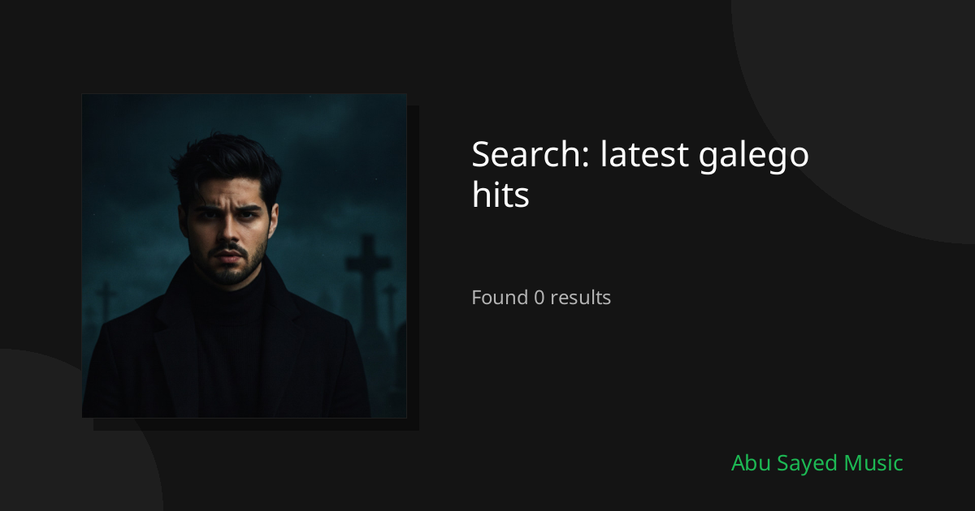Click the word "results" below the title
Screen dimensions: 975x511
coord(580,298)
